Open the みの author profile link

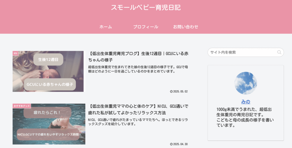[x=246, y=102]
